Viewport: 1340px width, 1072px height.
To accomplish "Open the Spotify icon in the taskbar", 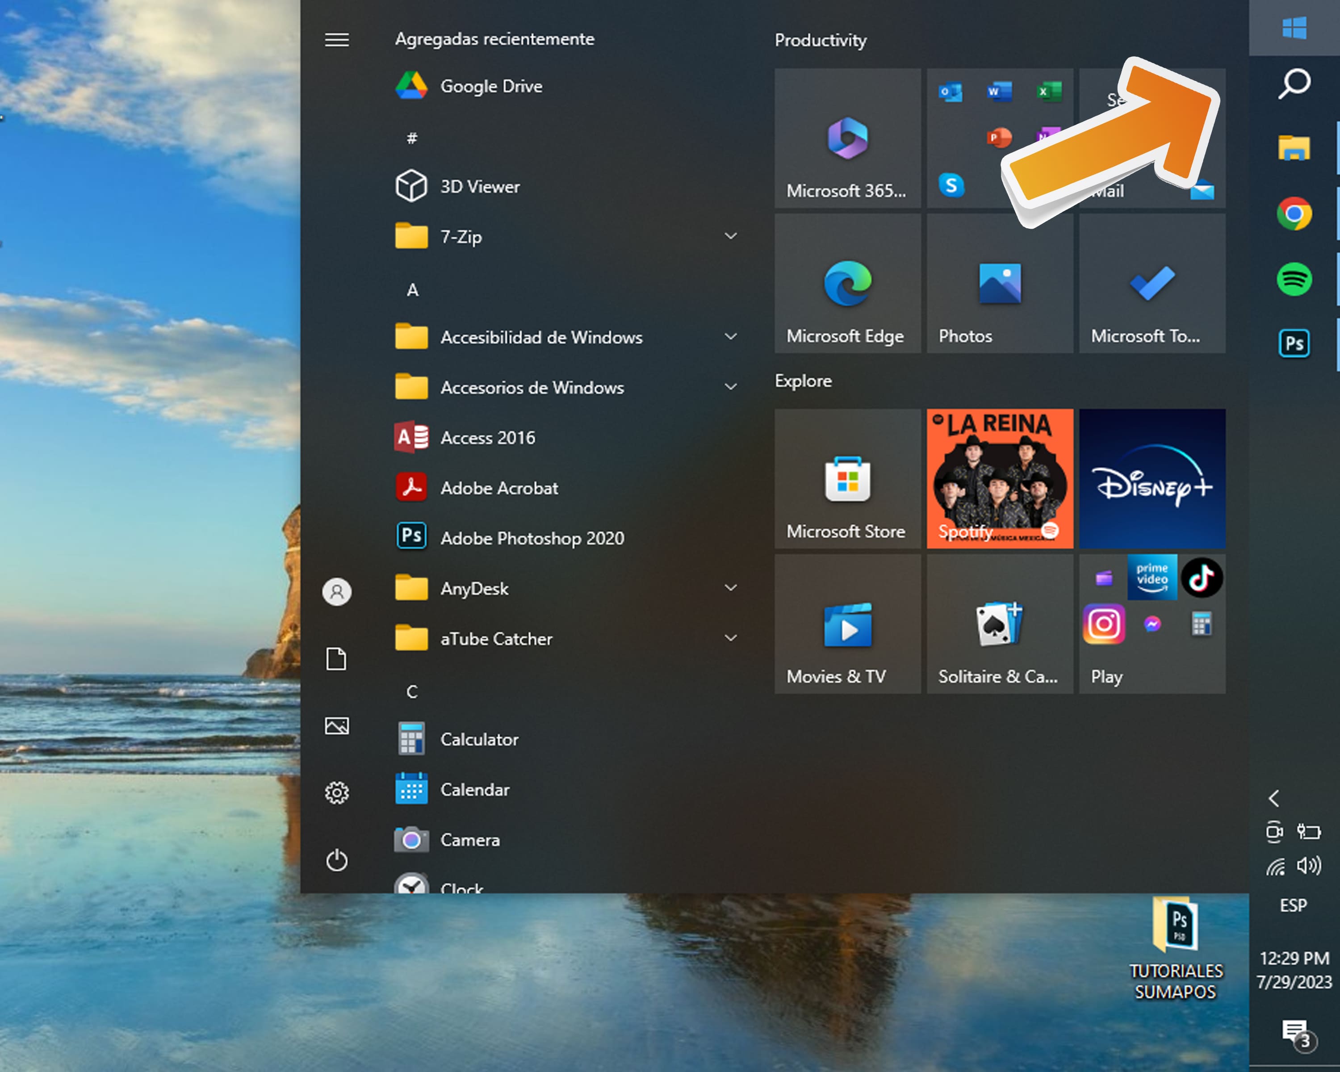I will tap(1294, 279).
